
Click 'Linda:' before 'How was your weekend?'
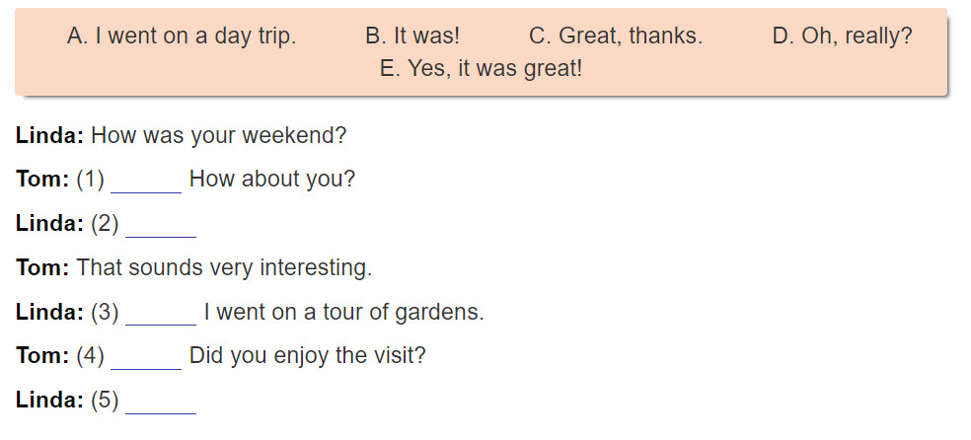(49, 135)
